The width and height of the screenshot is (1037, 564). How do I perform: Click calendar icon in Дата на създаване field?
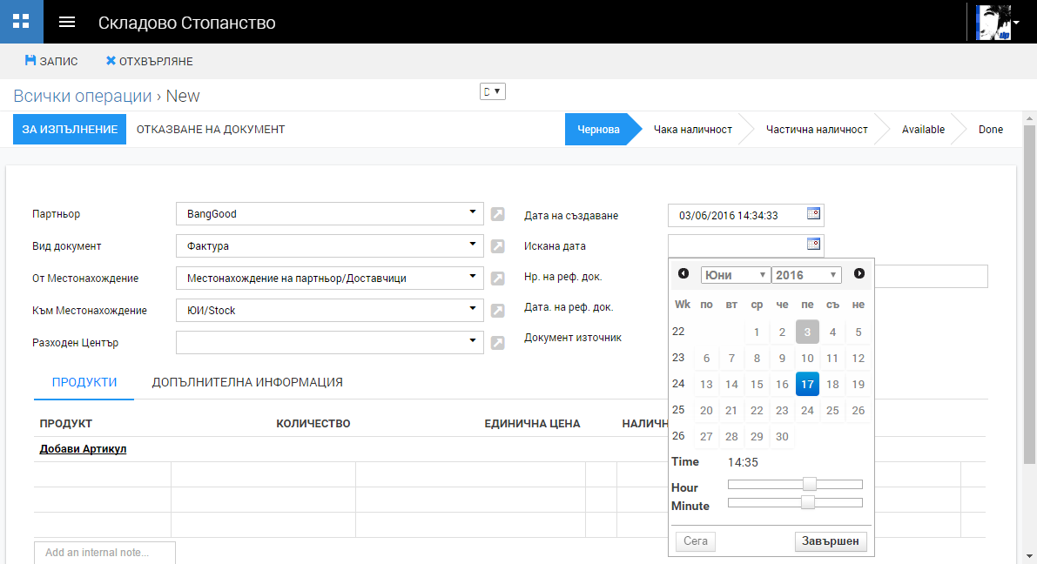click(x=813, y=213)
